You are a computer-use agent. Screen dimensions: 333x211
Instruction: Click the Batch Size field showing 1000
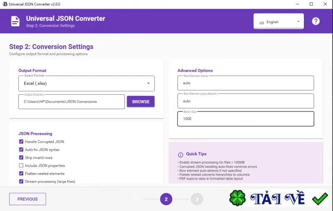(246, 119)
